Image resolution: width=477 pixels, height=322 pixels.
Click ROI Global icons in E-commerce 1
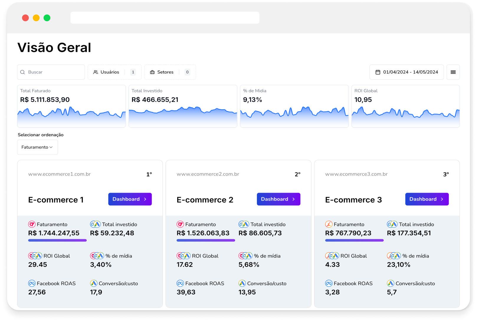click(x=35, y=256)
